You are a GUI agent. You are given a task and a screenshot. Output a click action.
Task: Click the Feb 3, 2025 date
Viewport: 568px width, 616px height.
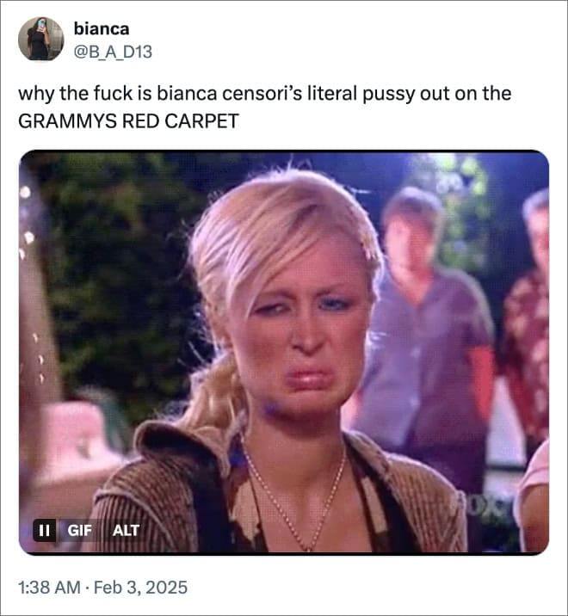141,588
